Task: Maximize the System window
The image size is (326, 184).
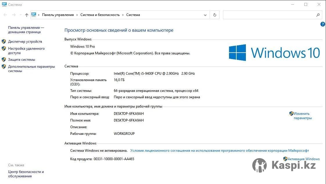Action: (x=306, y=4)
